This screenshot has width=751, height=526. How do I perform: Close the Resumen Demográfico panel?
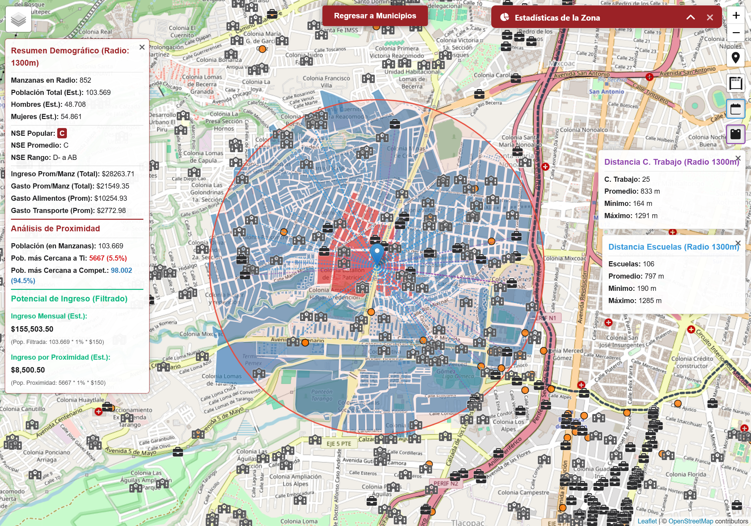coord(142,47)
